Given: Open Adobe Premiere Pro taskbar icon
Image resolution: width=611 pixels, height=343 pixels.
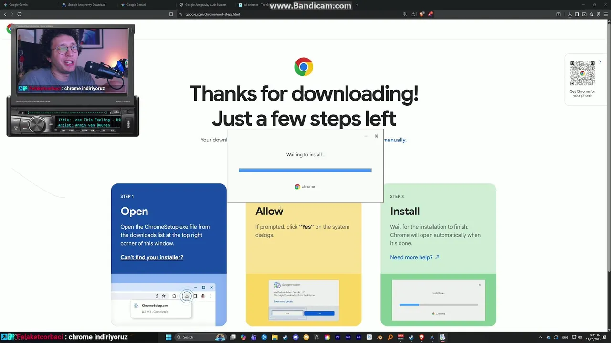Looking at the screenshot, I should click(x=337, y=337).
